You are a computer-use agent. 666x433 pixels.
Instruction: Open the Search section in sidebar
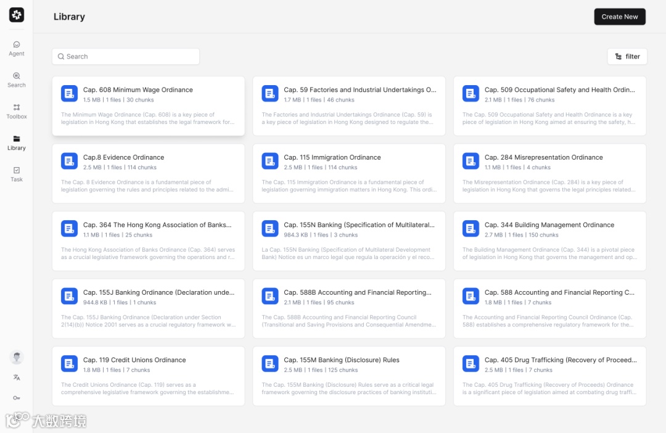[x=17, y=80]
